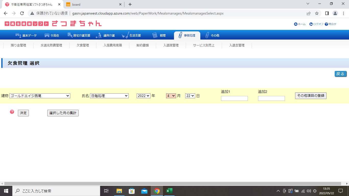Open the 経理 accounting menu
Viewport: 349px width, 196px height.
pyautogui.click(x=159, y=35)
